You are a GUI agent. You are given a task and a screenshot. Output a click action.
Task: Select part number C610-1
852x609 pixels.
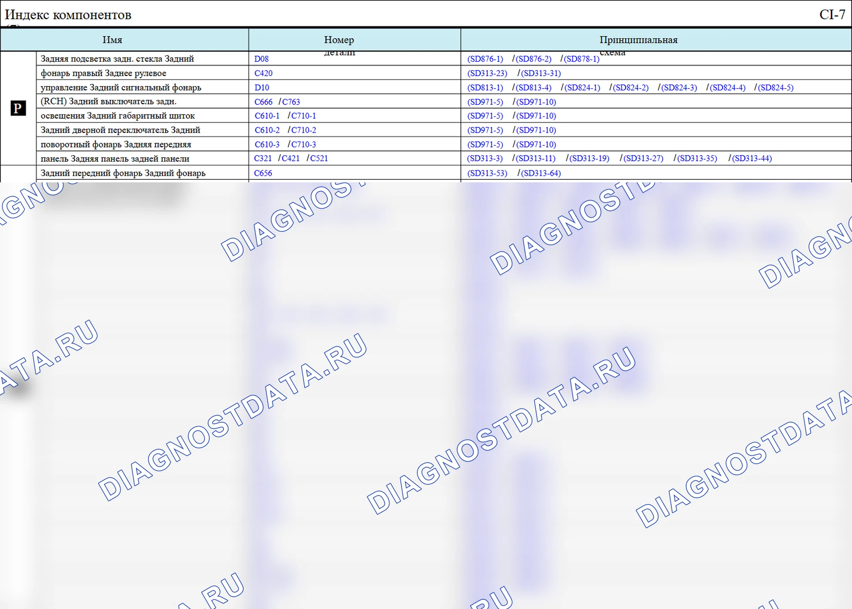[x=267, y=116]
